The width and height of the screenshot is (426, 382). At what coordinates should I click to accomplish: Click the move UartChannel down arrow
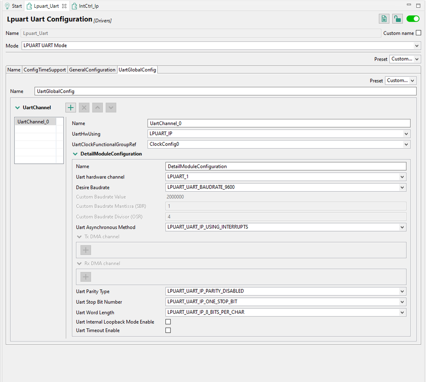point(111,107)
